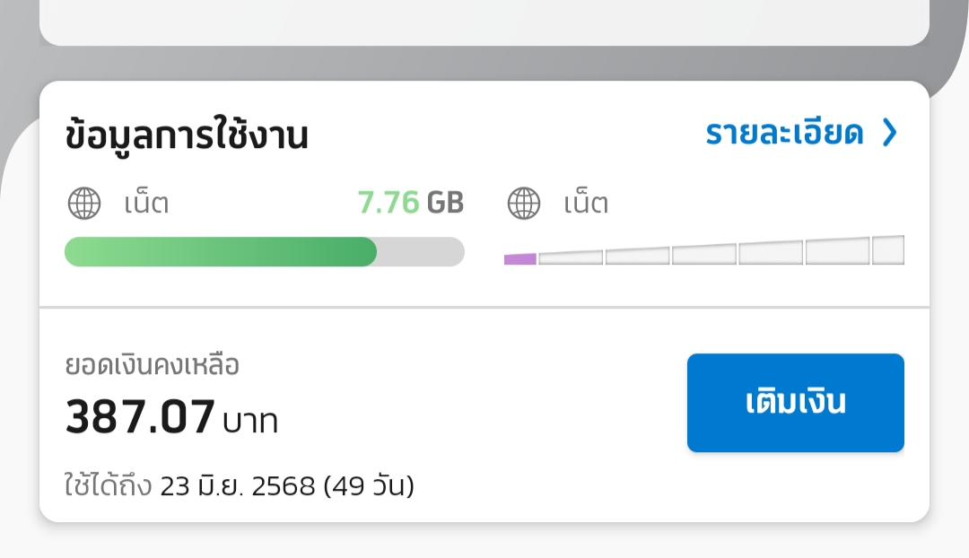This screenshot has width=969, height=558.
Task: Select the purple segment of the speed bar
Action: (x=520, y=259)
